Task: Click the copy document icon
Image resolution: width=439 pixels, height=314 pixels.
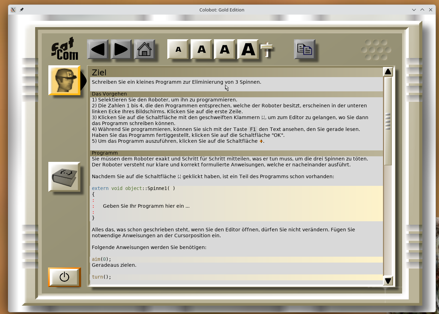Action: (x=304, y=49)
